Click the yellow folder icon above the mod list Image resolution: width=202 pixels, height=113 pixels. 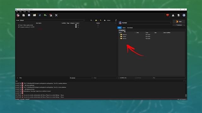96,20
